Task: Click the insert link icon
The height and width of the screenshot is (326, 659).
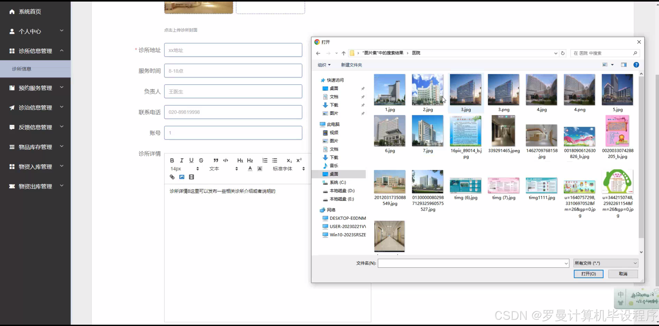Action: coord(172,177)
